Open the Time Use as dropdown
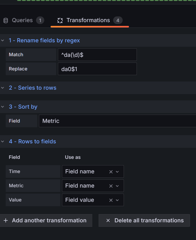This screenshot has width=196, height=240. coord(117,172)
